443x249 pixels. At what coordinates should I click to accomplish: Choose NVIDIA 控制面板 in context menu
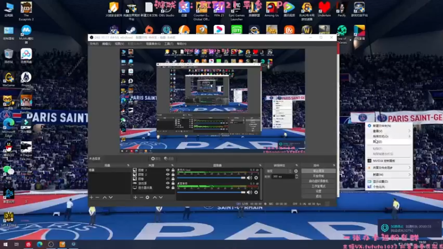(x=389, y=161)
